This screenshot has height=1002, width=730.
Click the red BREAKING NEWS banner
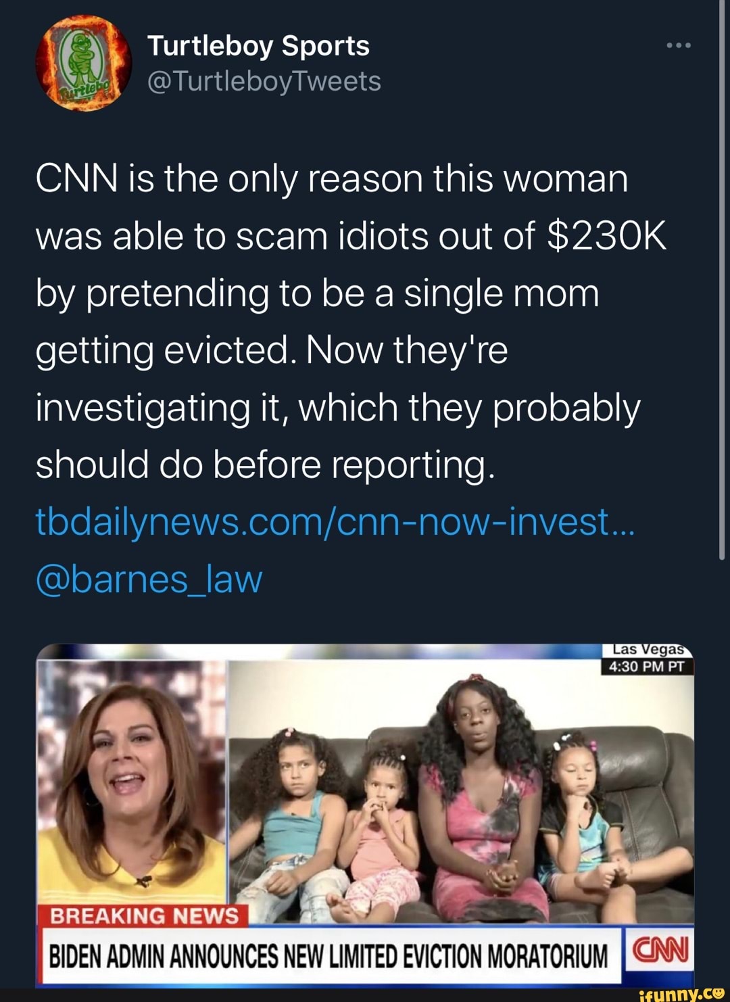145,915
